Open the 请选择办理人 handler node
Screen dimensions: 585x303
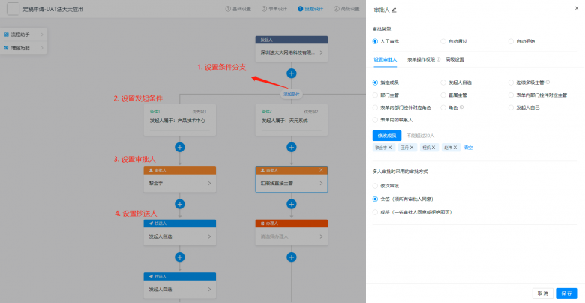tap(291, 235)
